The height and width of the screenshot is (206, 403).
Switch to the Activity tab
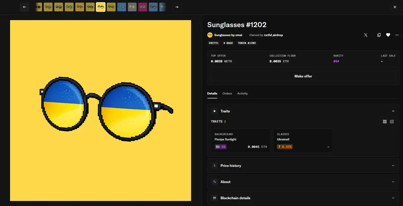pyautogui.click(x=242, y=93)
